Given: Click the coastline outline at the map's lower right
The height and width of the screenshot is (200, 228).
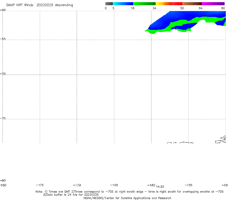Looking at the screenshot, I should click(x=221, y=139).
